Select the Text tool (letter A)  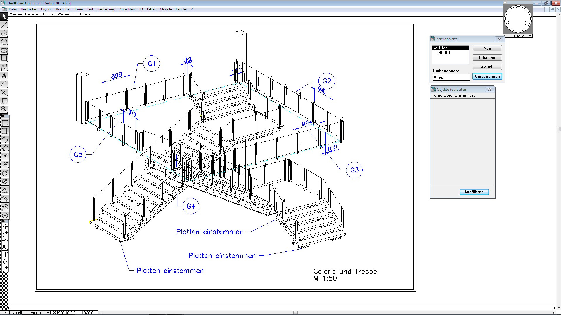tap(4, 76)
